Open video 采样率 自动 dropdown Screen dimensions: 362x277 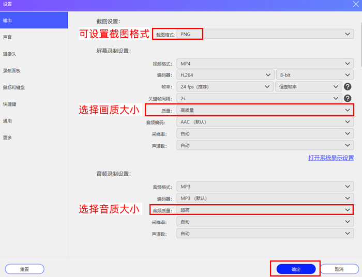tap(265, 133)
